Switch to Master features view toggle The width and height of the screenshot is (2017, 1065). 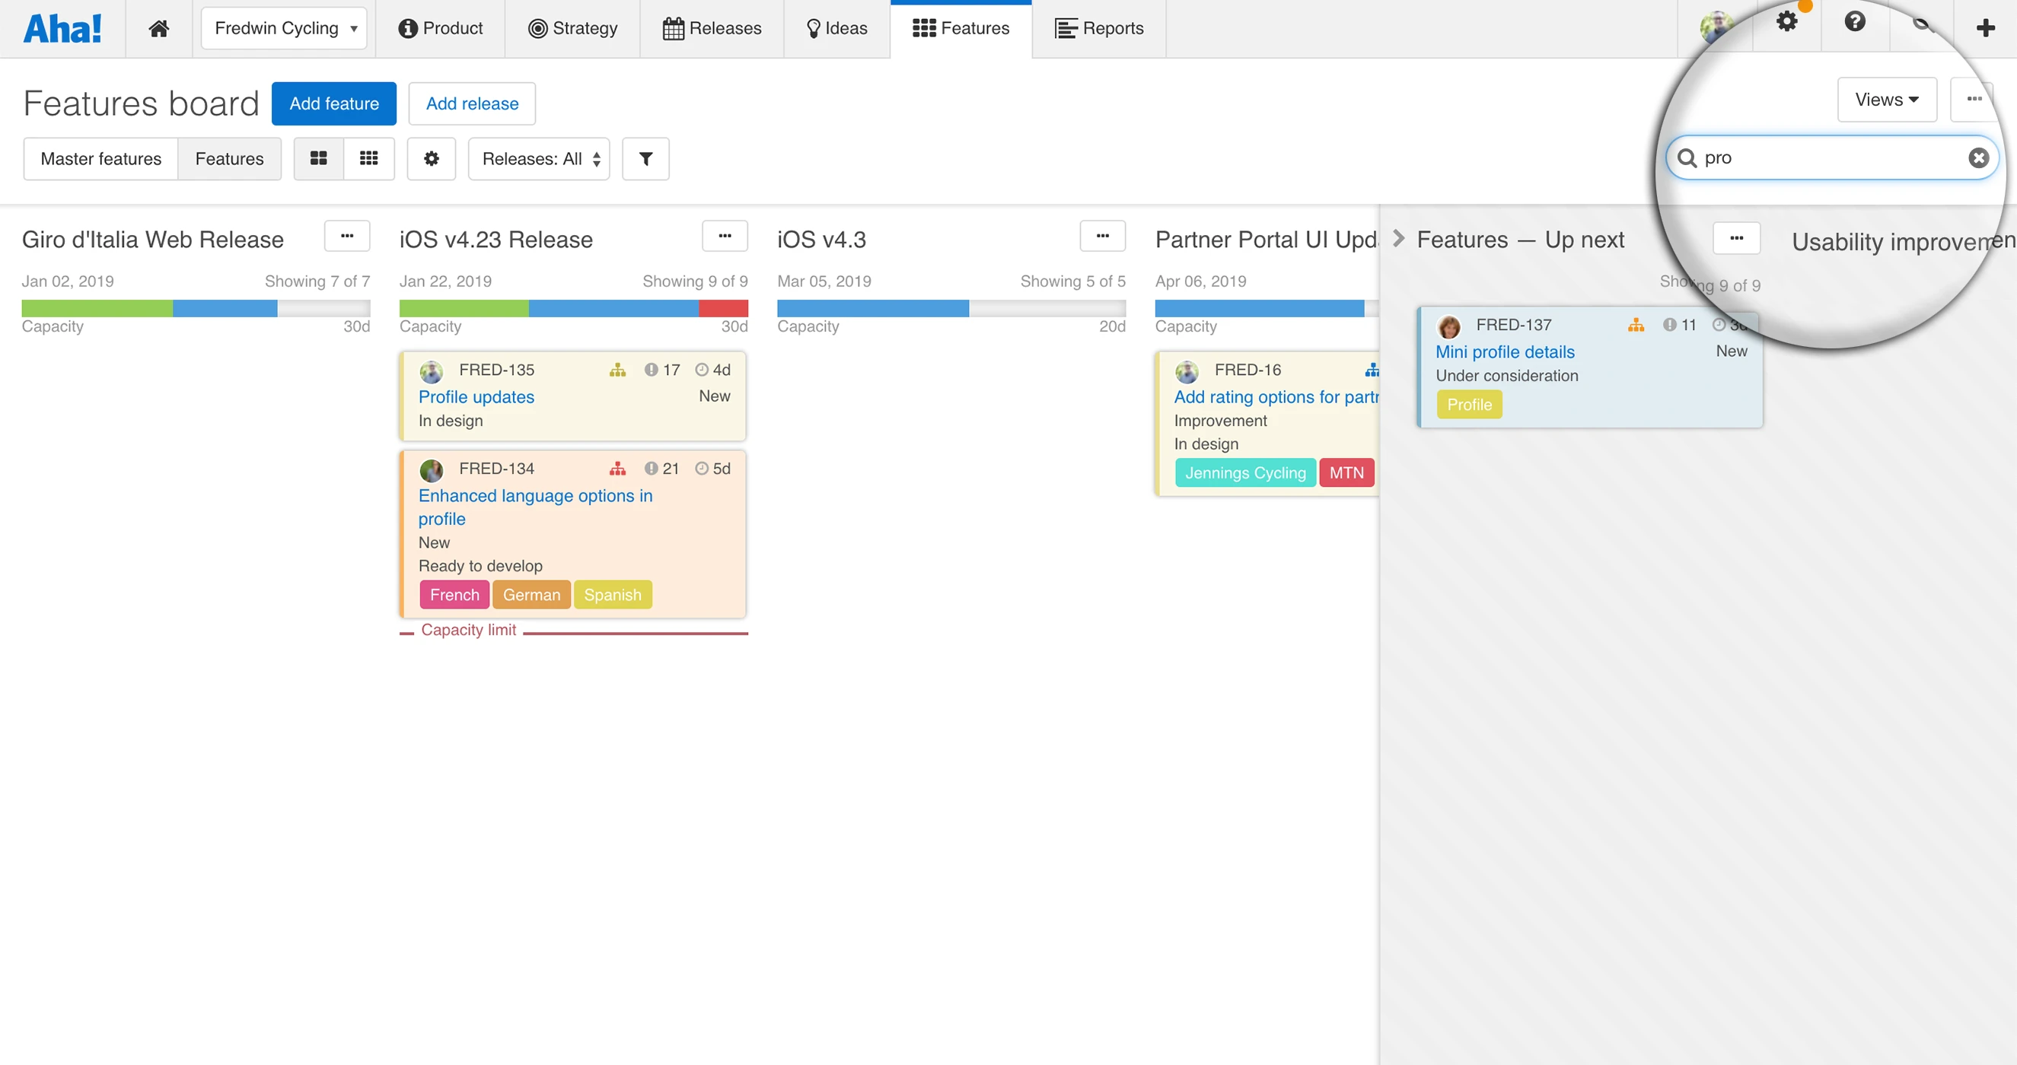click(x=101, y=159)
